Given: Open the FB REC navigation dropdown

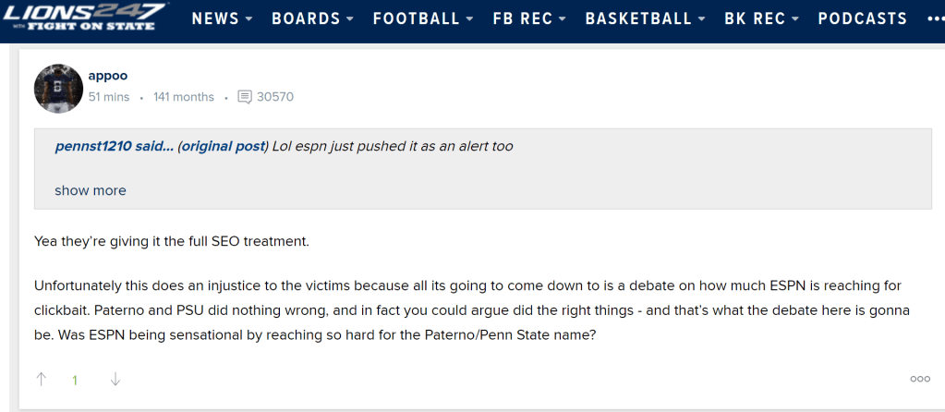Looking at the screenshot, I should [x=529, y=18].
